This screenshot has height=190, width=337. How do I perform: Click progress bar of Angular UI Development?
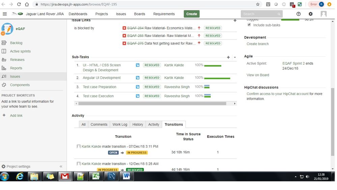pyautogui.click(x=217, y=78)
